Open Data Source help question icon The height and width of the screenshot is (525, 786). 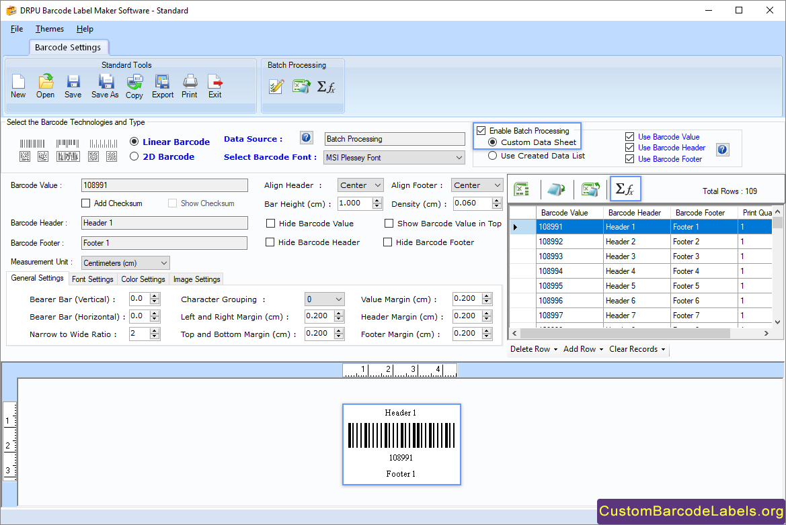point(307,138)
